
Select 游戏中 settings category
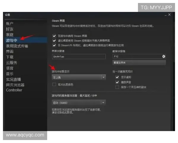[26, 40]
